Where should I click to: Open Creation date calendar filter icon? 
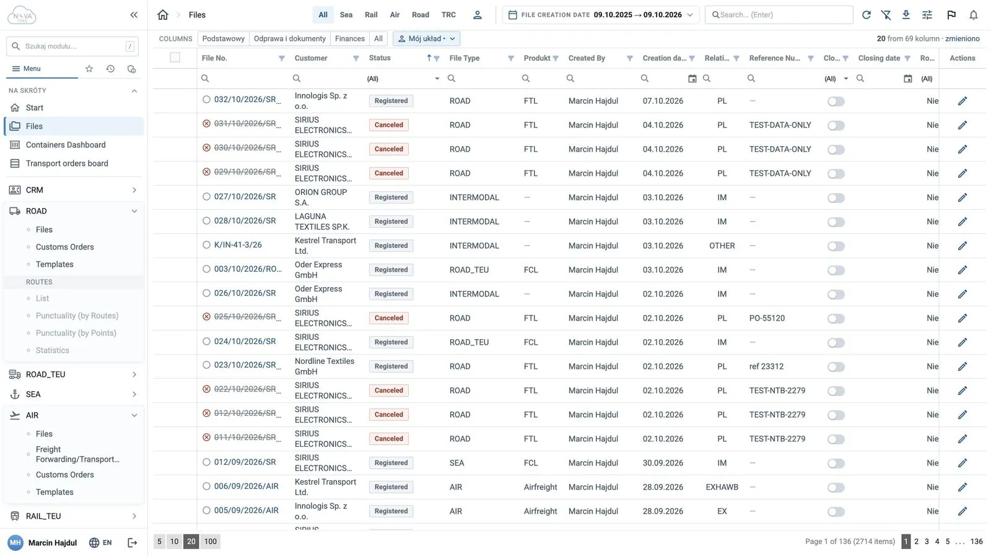pos(692,79)
